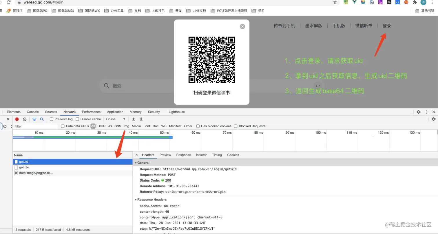Open Network panel settings gear
Viewport: 438px width, 234px height.
[434, 119]
